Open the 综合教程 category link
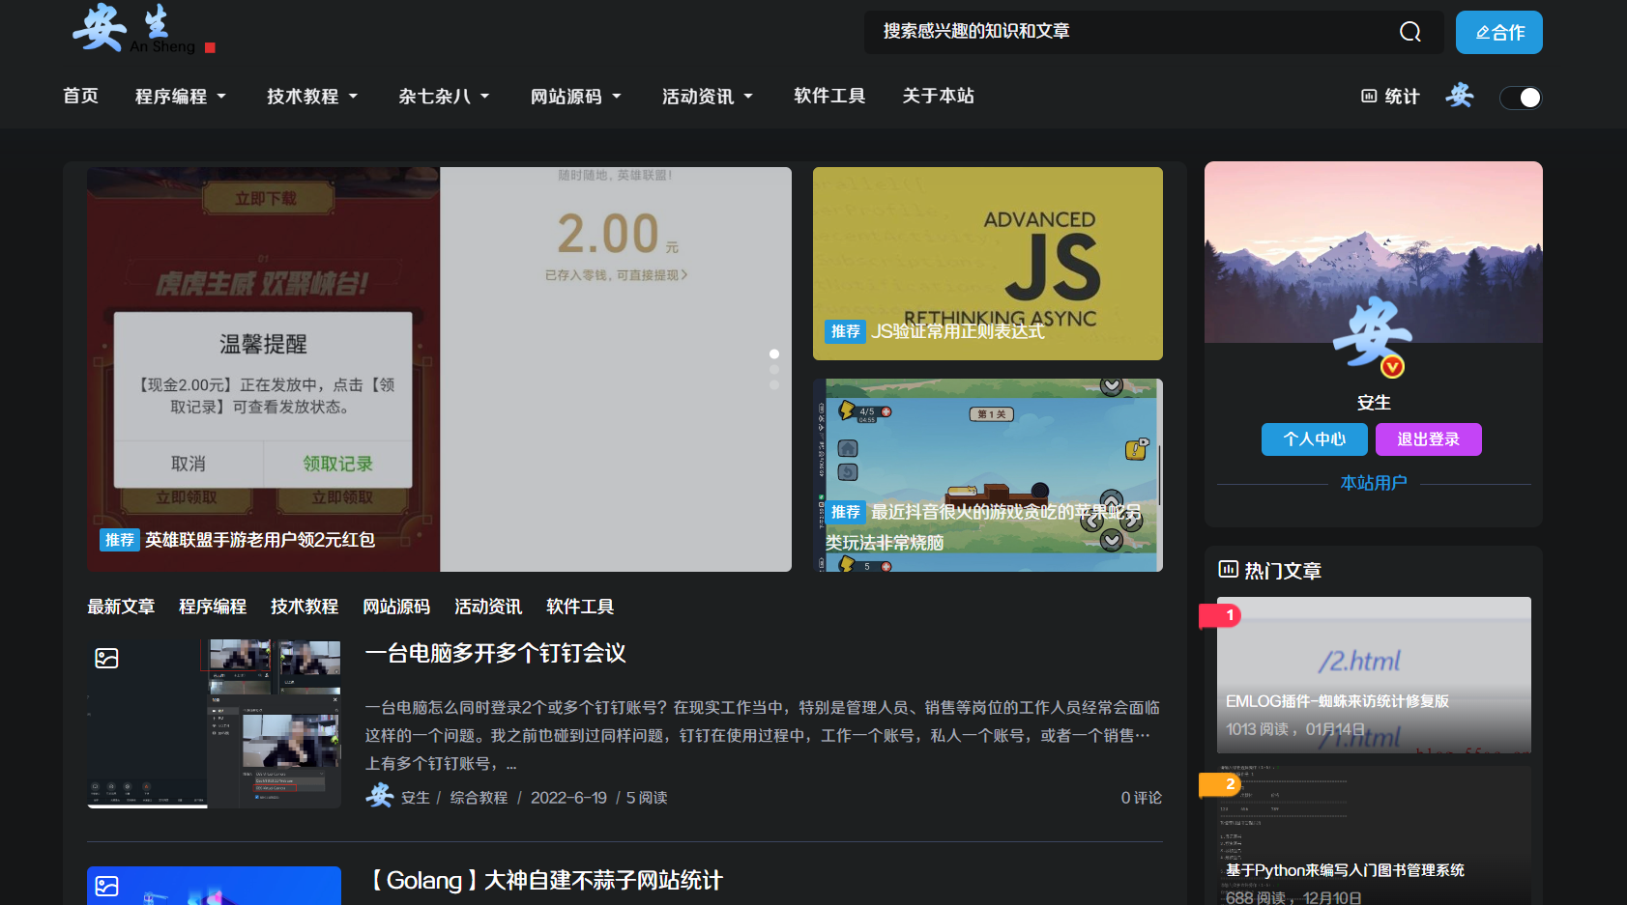 point(479,798)
